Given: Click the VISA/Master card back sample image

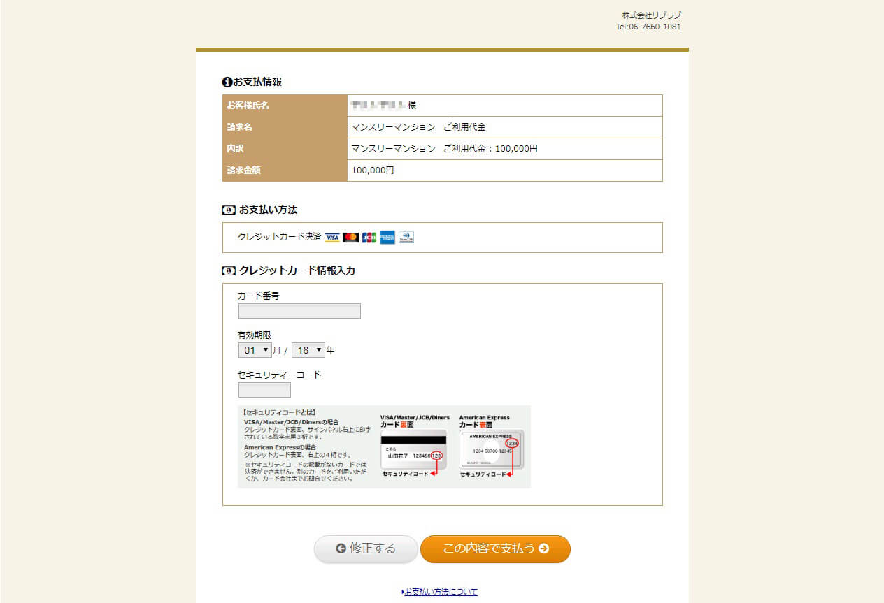Looking at the screenshot, I should pos(413,449).
